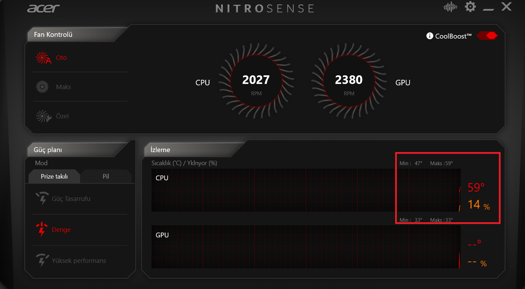Choose the Yüksek performans power icon
The width and height of the screenshot is (525, 289).
tap(42, 260)
